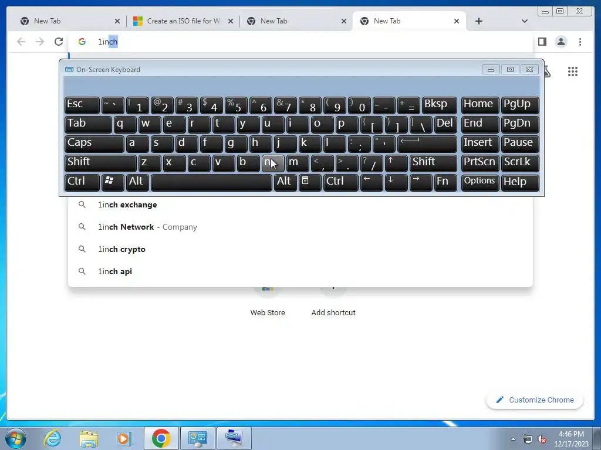This screenshot has height=450, width=601.
Task: Open the Windows Start button
Action: [15, 438]
